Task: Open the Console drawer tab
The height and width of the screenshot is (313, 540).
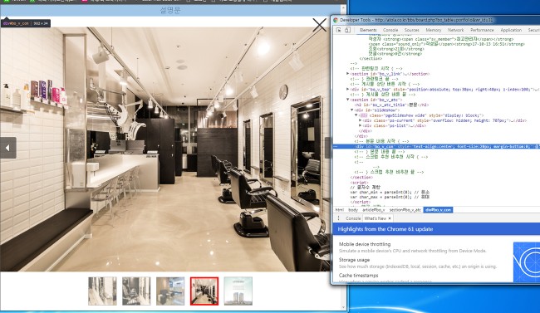Action: point(353,218)
